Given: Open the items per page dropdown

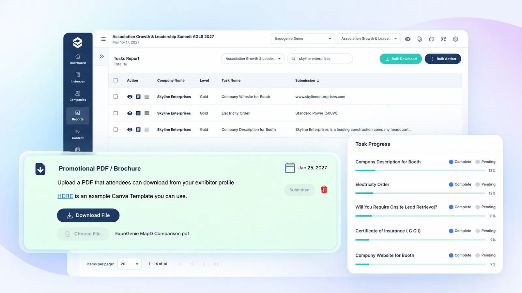Looking at the screenshot, I should 130,264.
